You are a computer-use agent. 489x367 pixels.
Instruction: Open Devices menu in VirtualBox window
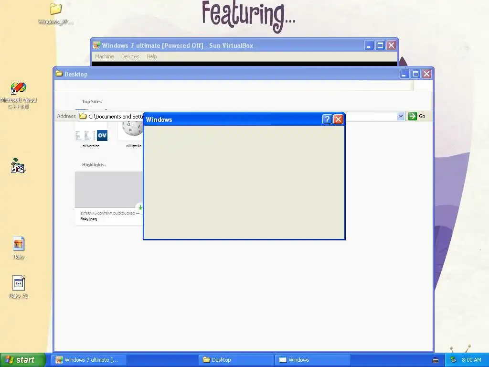(130, 56)
